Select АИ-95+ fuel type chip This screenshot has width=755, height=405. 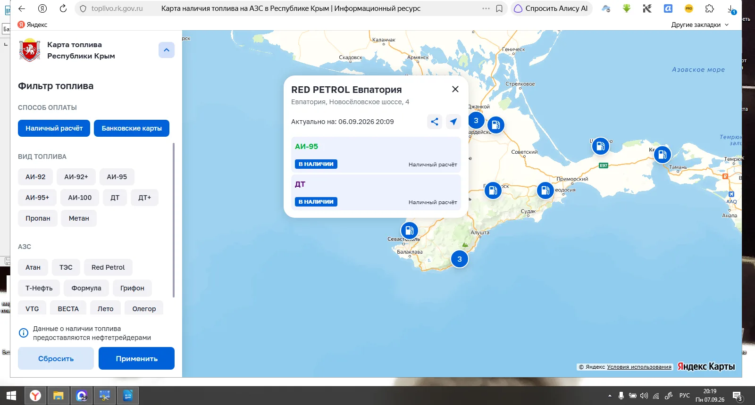[x=37, y=198]
